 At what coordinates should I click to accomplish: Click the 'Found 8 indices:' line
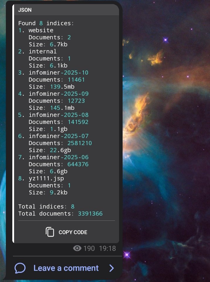[46, 23]
